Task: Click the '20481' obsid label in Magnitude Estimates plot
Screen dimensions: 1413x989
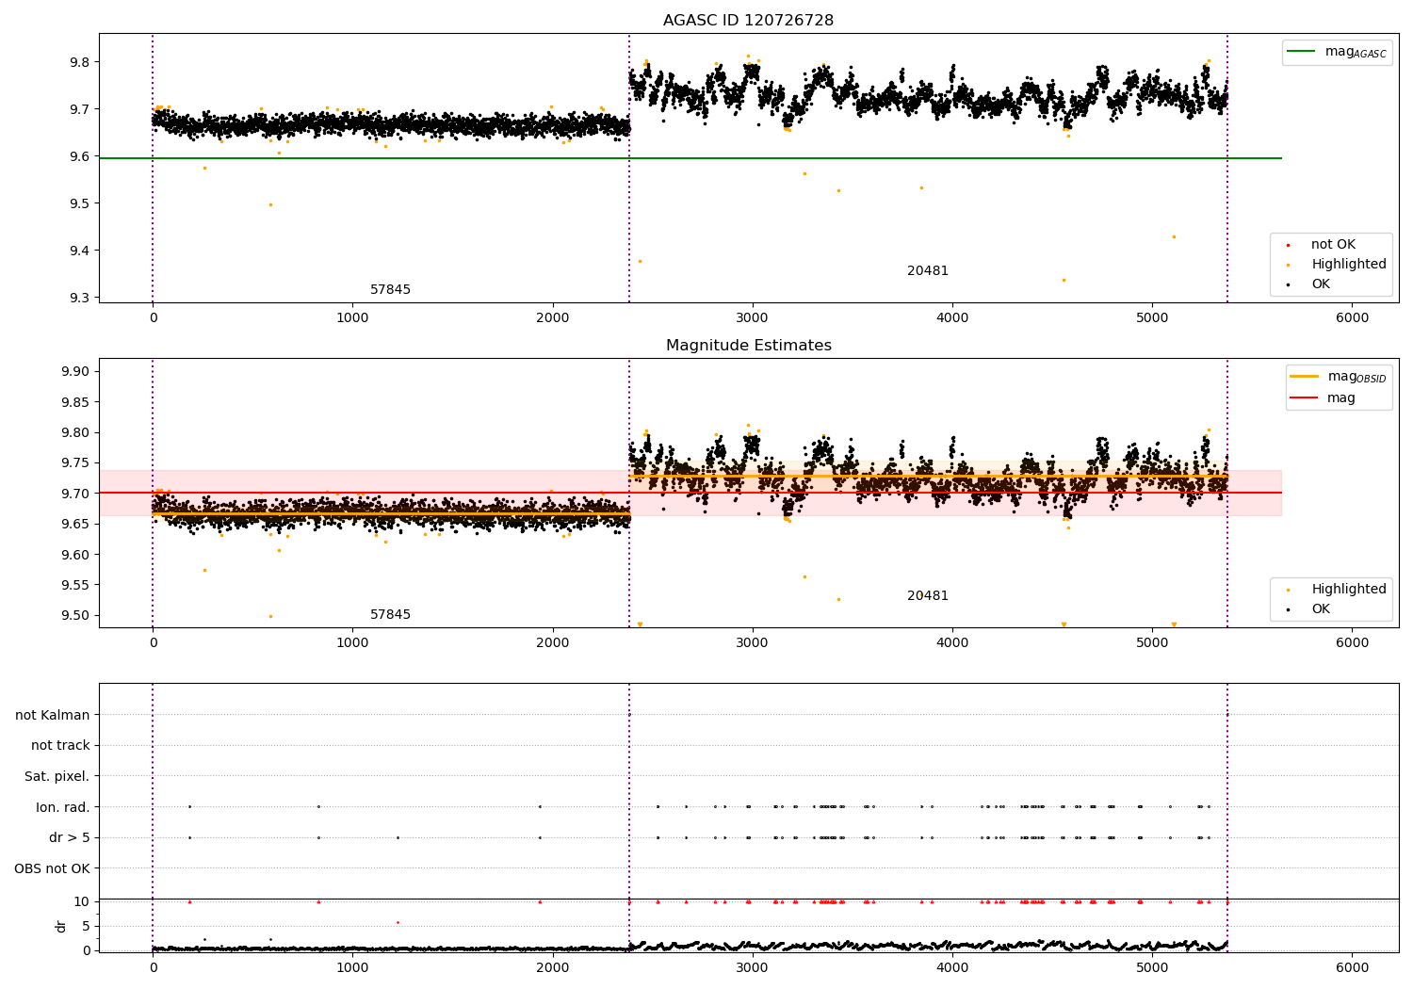Action: [928, 596]
